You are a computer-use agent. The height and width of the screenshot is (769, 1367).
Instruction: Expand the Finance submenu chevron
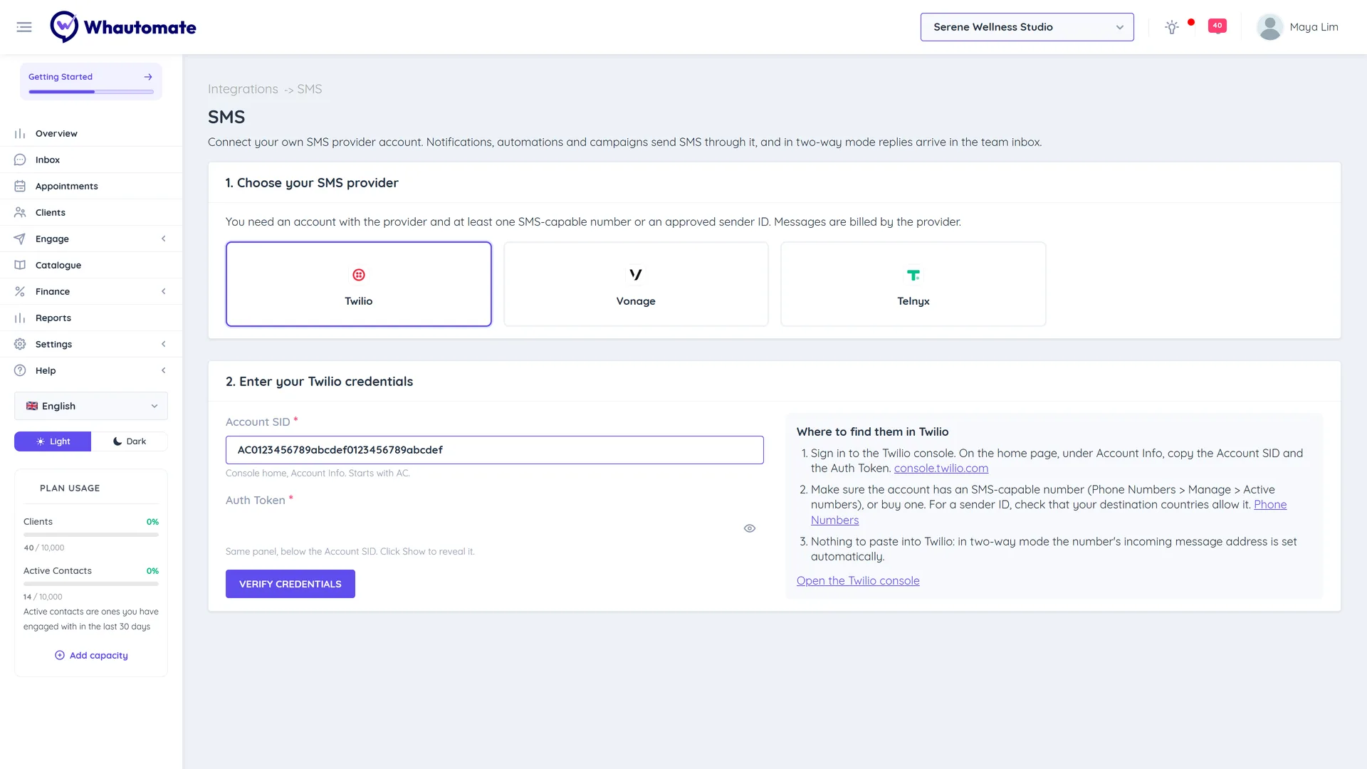164,291
